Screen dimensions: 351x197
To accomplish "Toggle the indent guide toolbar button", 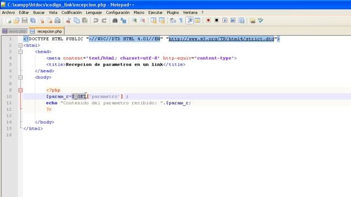I will coord(189,21).
